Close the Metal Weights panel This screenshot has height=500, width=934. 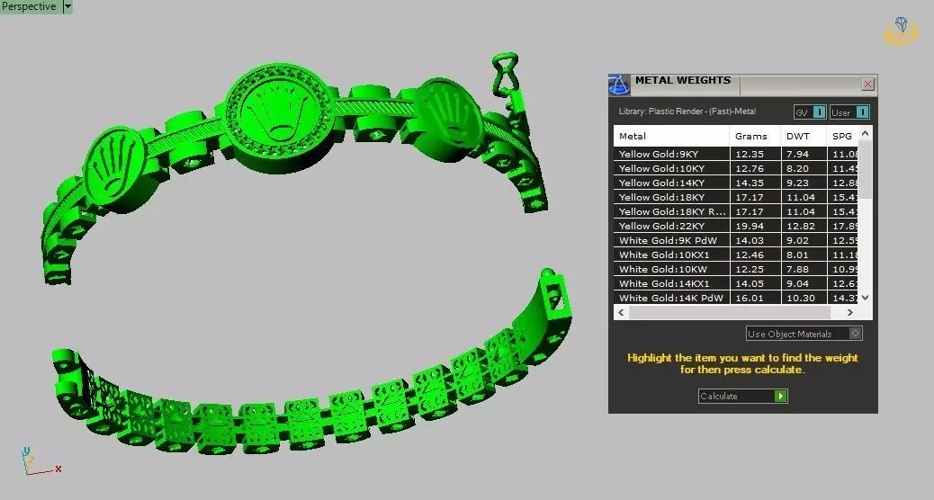(868, 84)
